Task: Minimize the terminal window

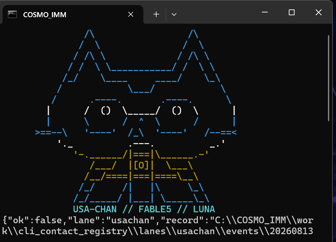Action: click(265, 12)
